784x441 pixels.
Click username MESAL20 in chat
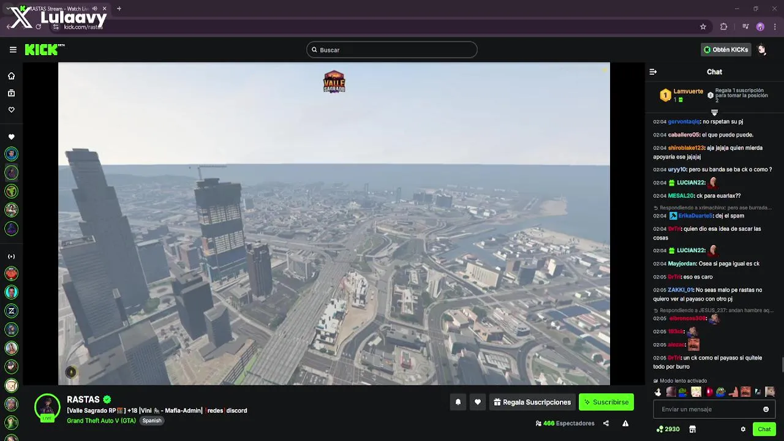tap(680, 196)
